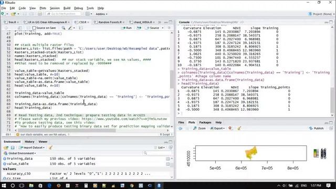Click the Windows Start button
The height and width of the screenshot is (189, 336).
(x=4, y=185)
